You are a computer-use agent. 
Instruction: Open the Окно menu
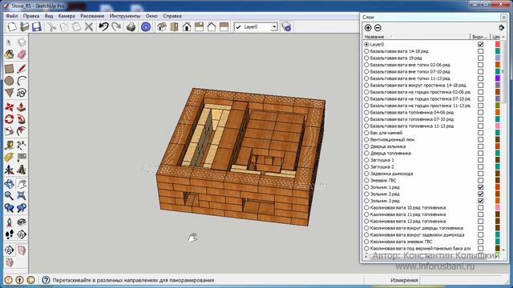pyautogui.click(x=151, y=16)
